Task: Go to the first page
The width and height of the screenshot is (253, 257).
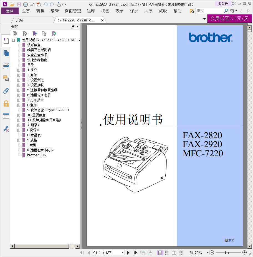Action: point(82,253)
